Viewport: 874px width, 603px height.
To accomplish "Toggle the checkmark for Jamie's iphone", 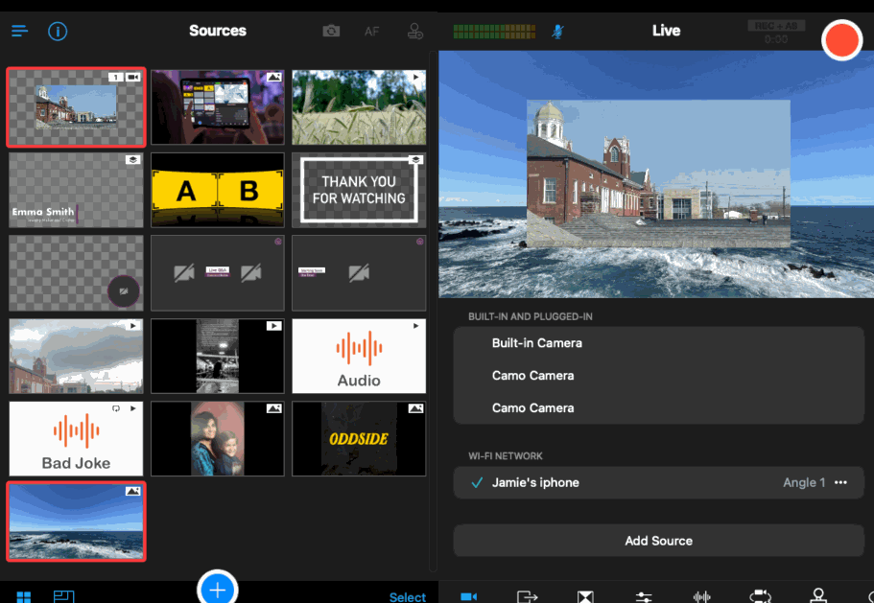I will coord(477,483).
